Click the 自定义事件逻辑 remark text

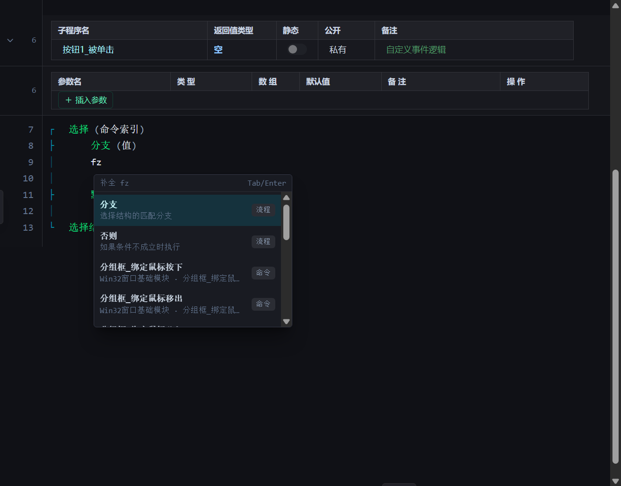416,50
